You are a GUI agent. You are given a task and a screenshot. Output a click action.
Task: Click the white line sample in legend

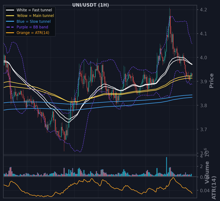[10, 10]
